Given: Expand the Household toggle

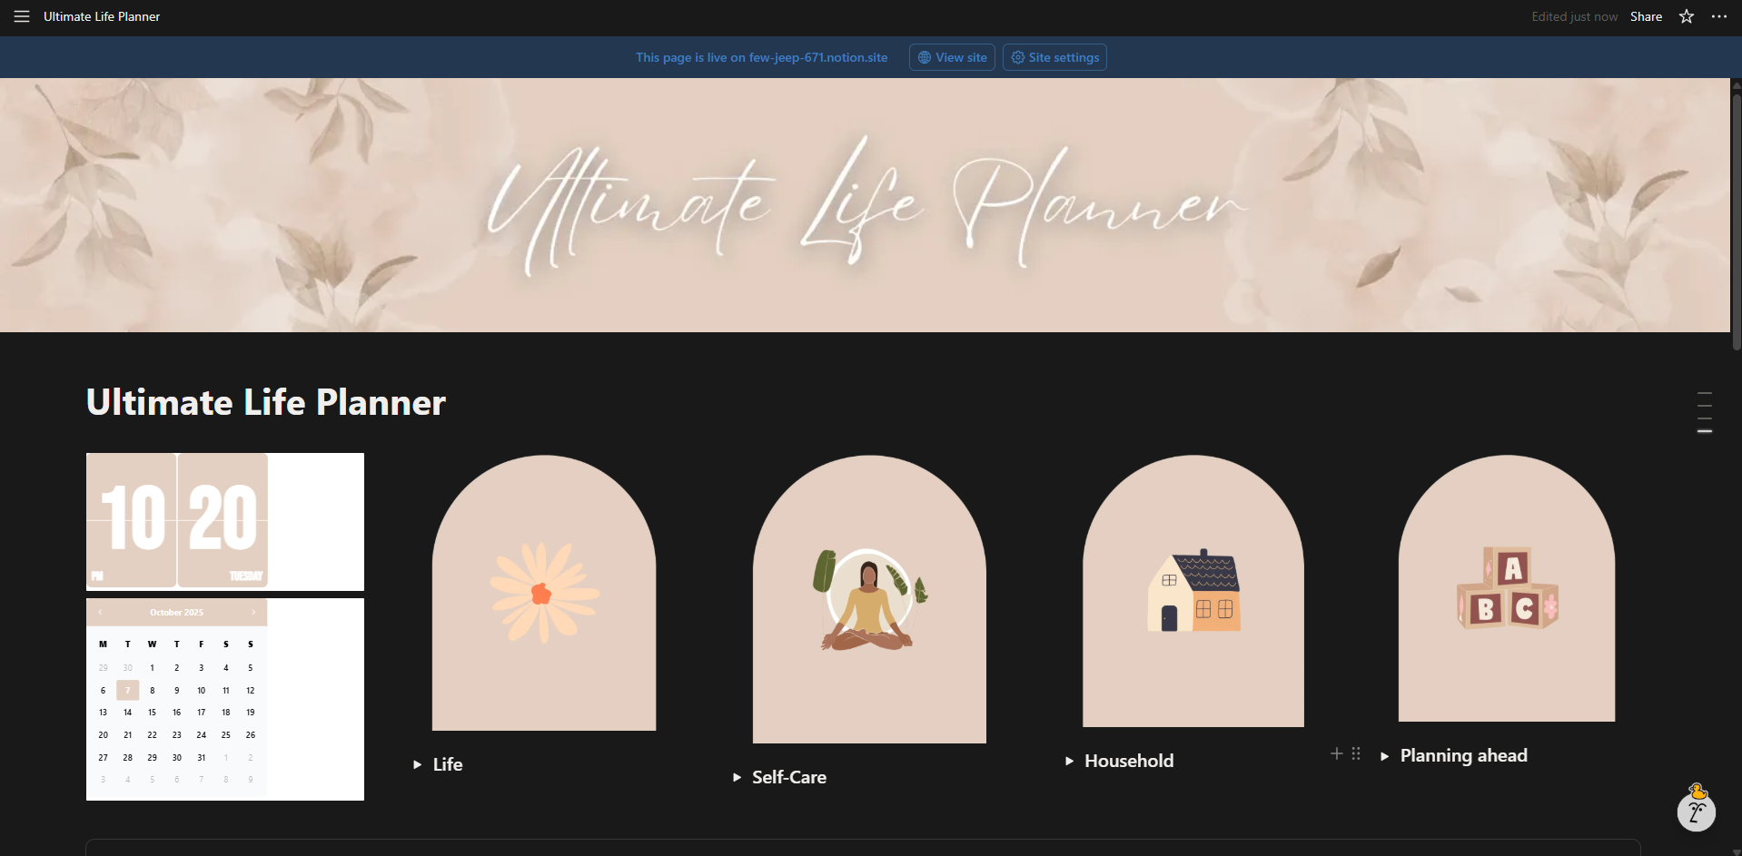Looking at the screenshot, I should click(1069, 762).
